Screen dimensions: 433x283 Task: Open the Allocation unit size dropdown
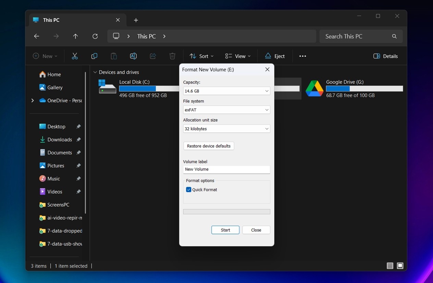(226, 129)
